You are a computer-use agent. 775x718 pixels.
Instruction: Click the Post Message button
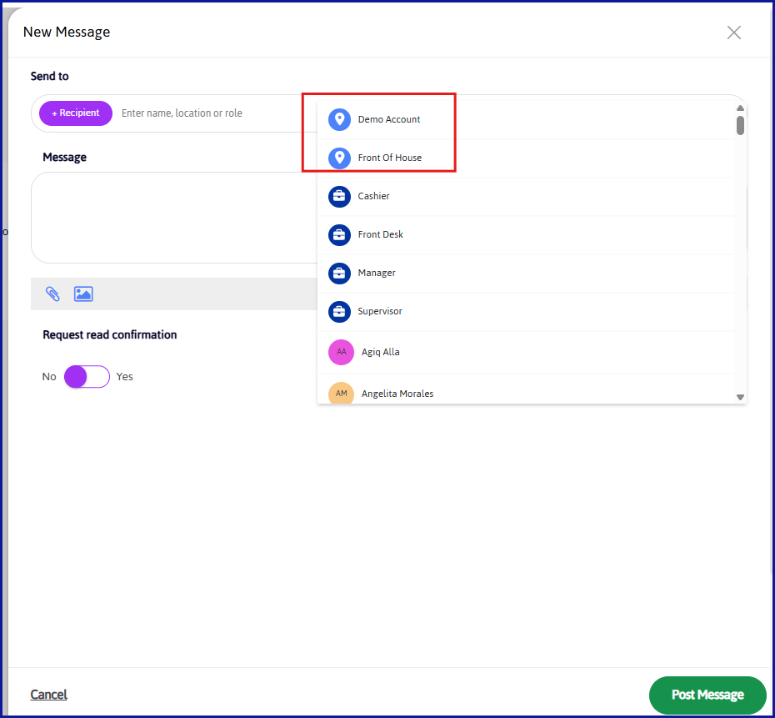click(x=707, y=695)
